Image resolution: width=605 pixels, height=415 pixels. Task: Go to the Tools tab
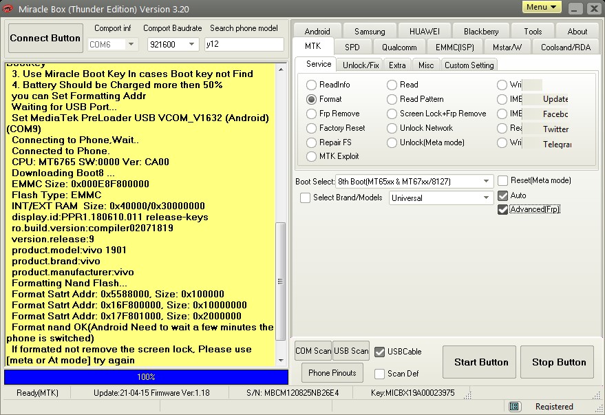533,31
